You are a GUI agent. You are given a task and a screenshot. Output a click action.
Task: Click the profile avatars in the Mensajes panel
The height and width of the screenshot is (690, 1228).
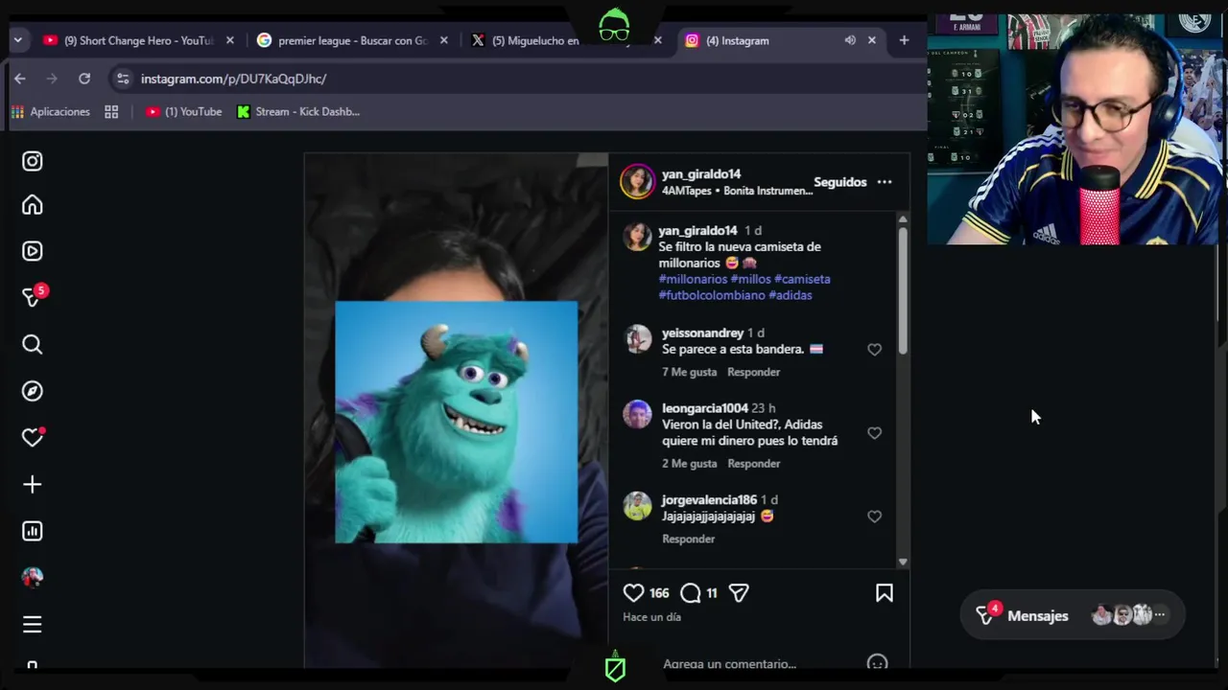pyautogui.click(x=1128, y=615)
